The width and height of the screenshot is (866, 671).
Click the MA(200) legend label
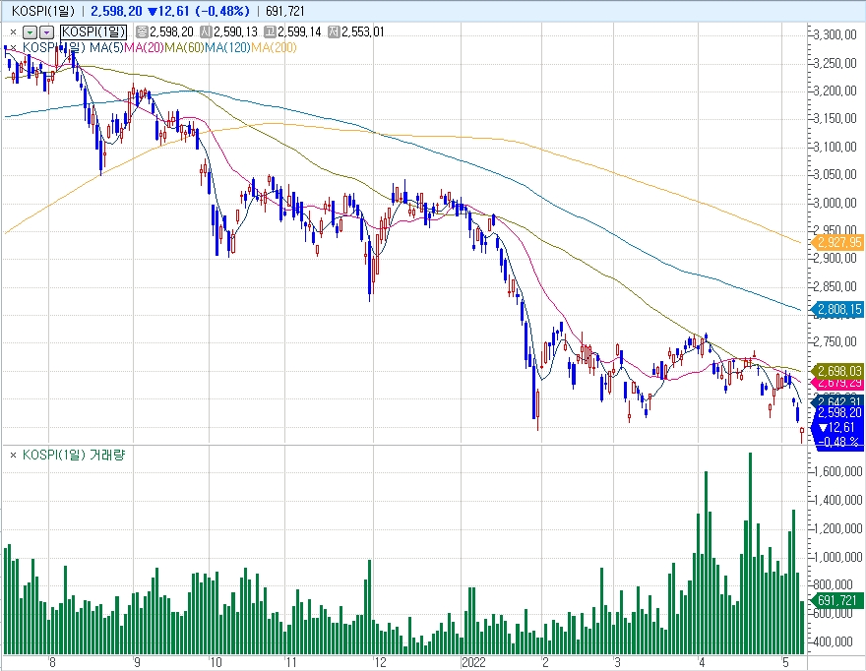click(x=274, y=47)
